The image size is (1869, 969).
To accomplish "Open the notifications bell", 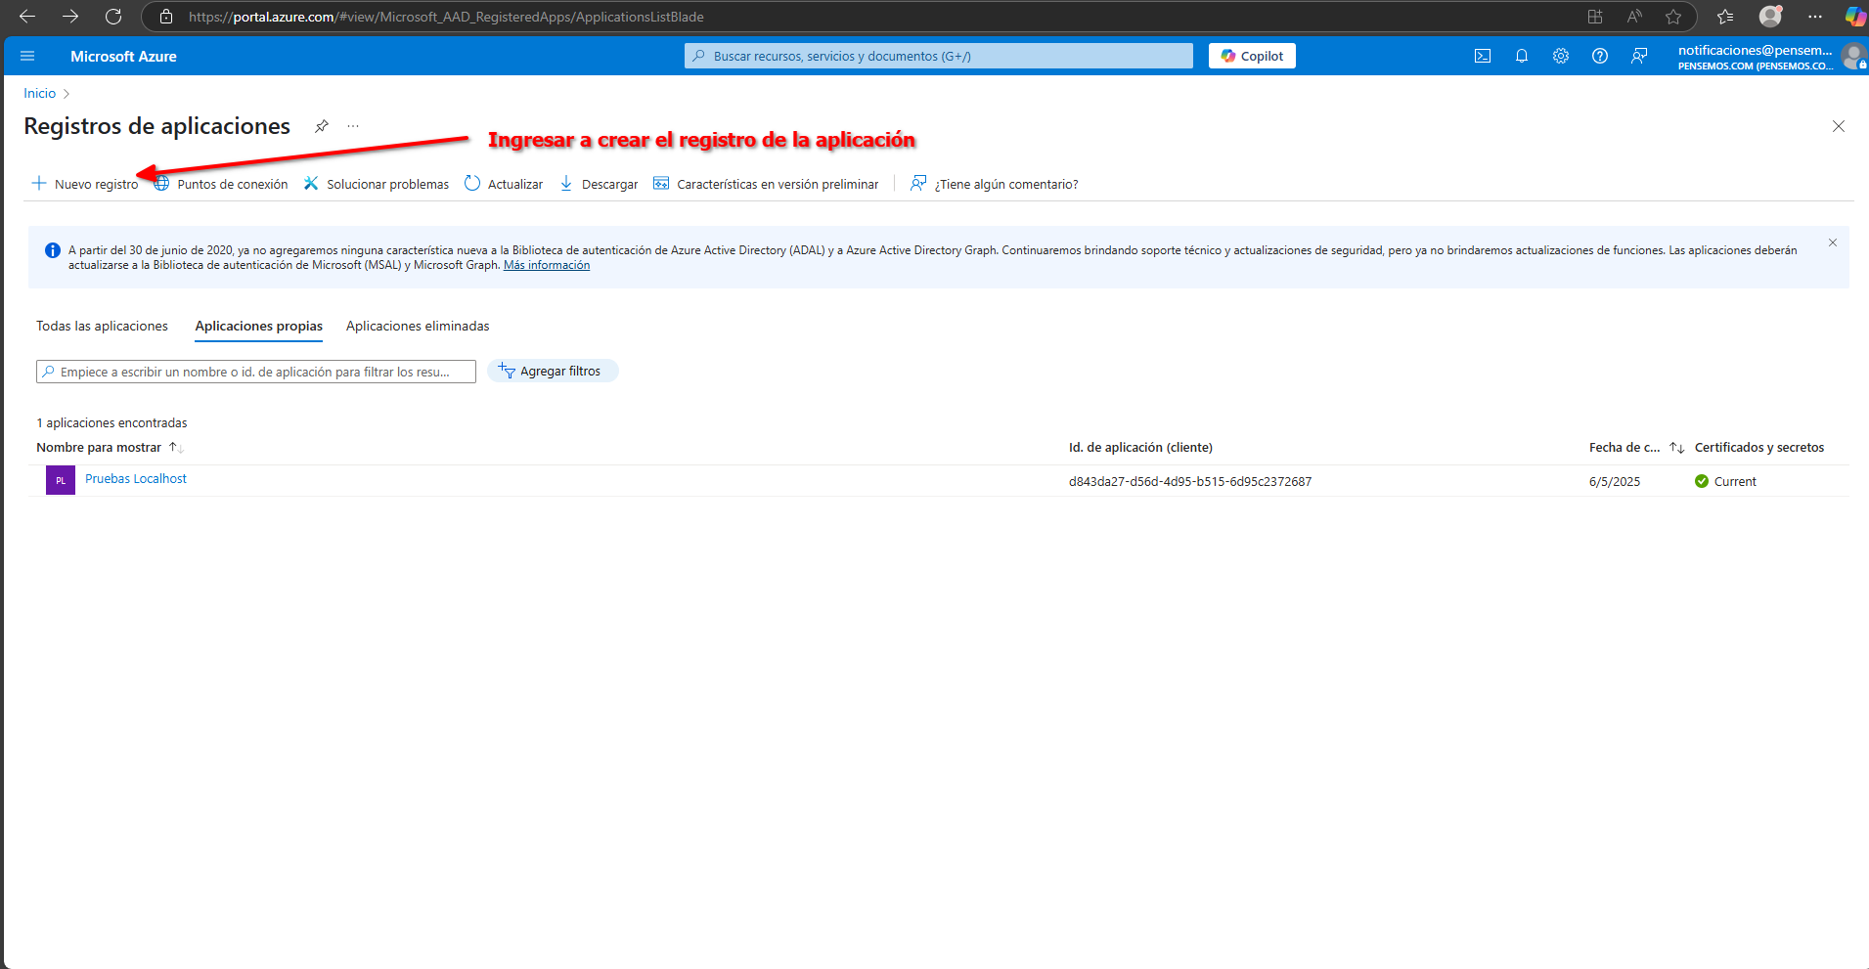I will 1522,57.
